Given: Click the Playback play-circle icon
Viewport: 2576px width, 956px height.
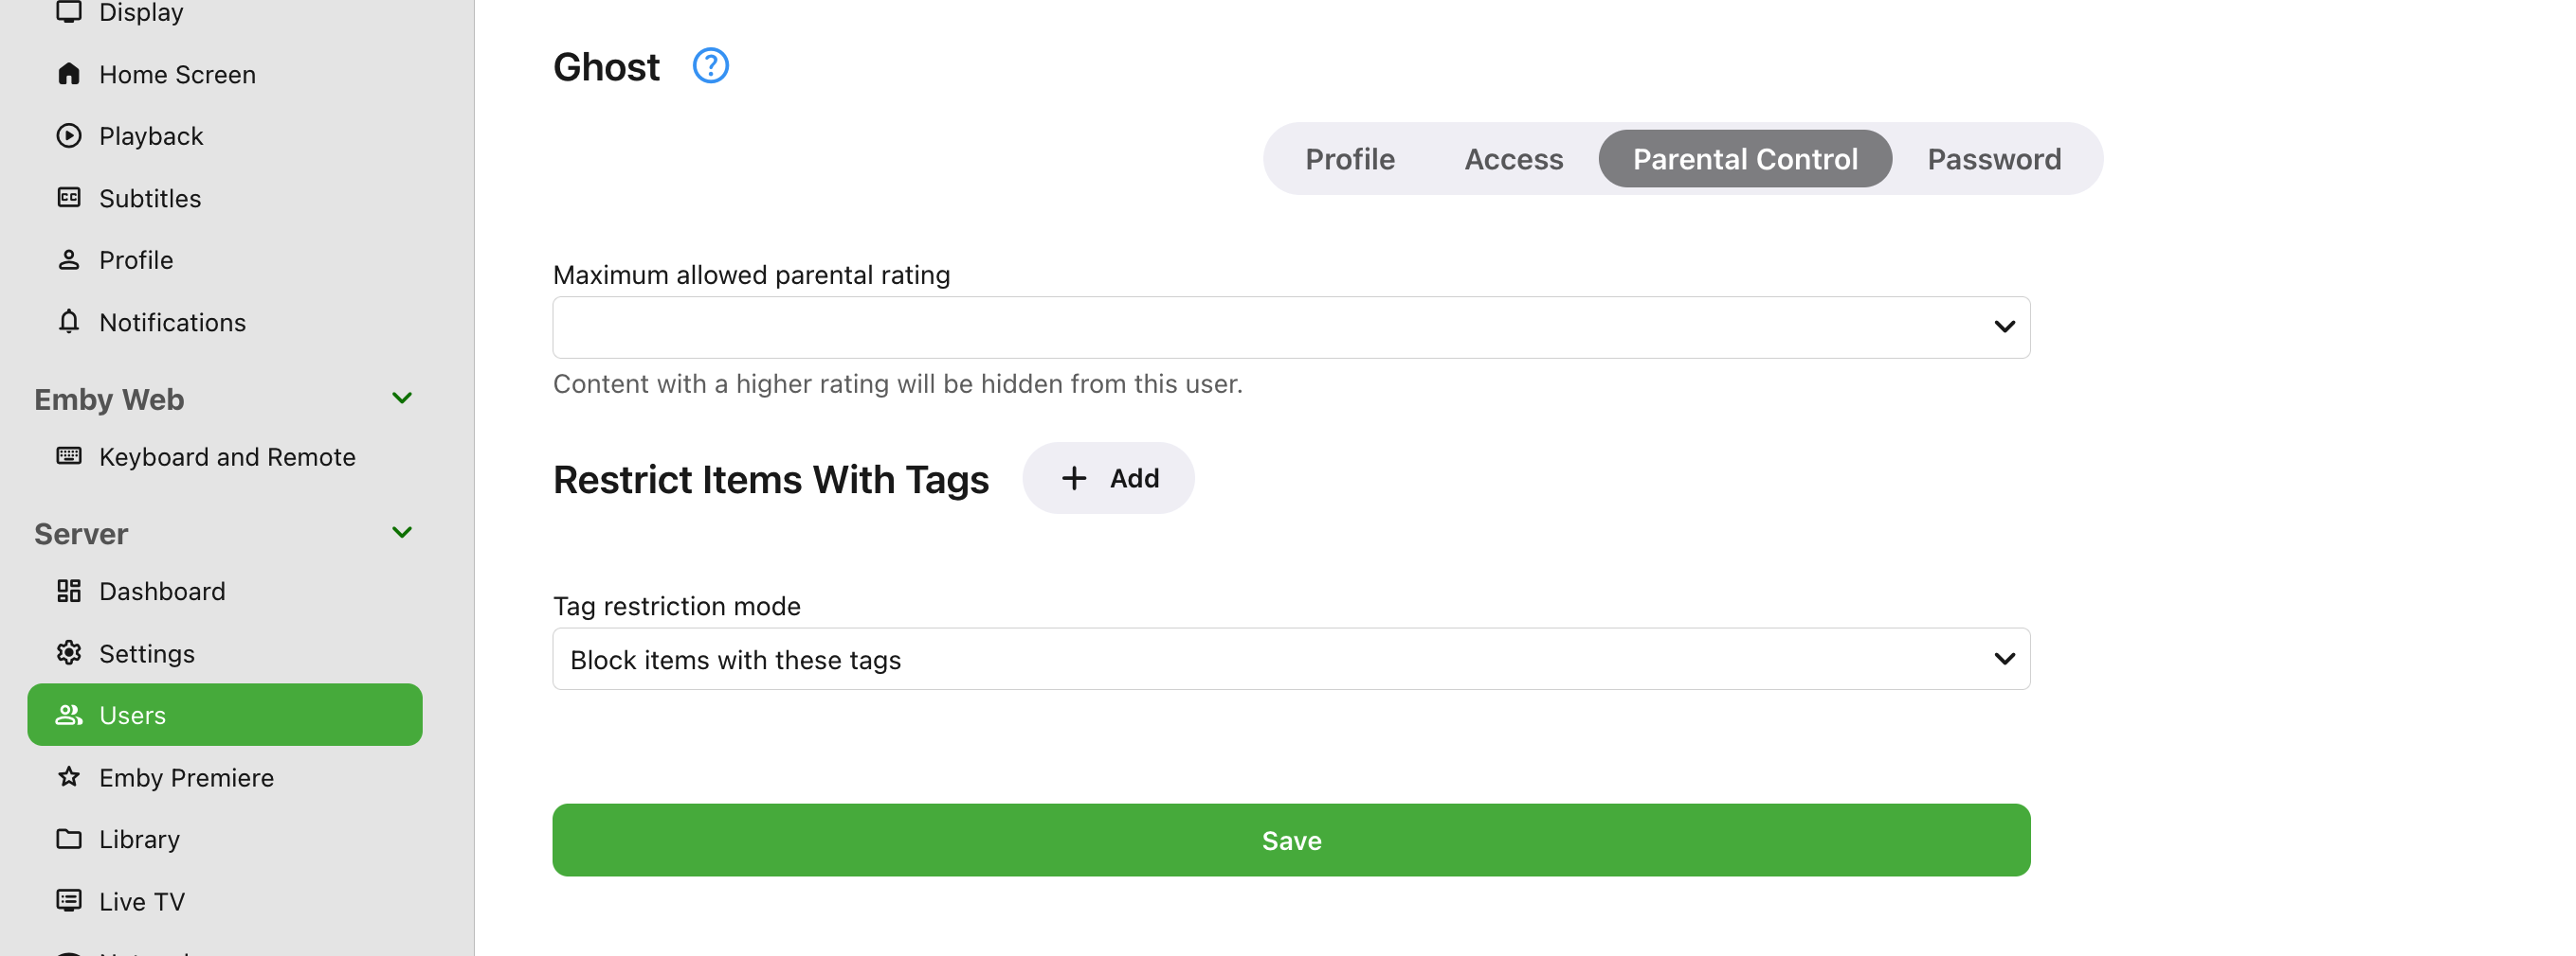Looking at the screenshot, I should tap(69, 136).
